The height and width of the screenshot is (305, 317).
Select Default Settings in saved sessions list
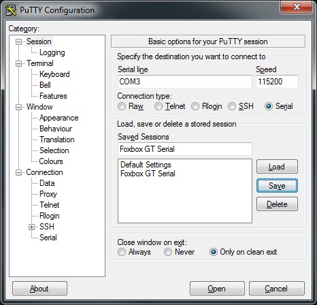pos(146,165)
